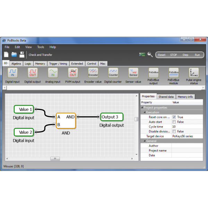This screenshot has width=208, height=208.
Task: Click the Date value field
Action: pyautogui.click(x=187, y=155)
